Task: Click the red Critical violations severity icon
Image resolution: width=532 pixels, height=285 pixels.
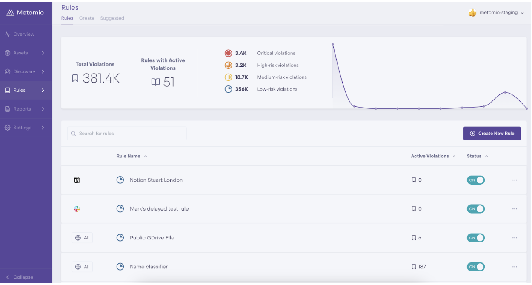Action: [x=229, y=53]
